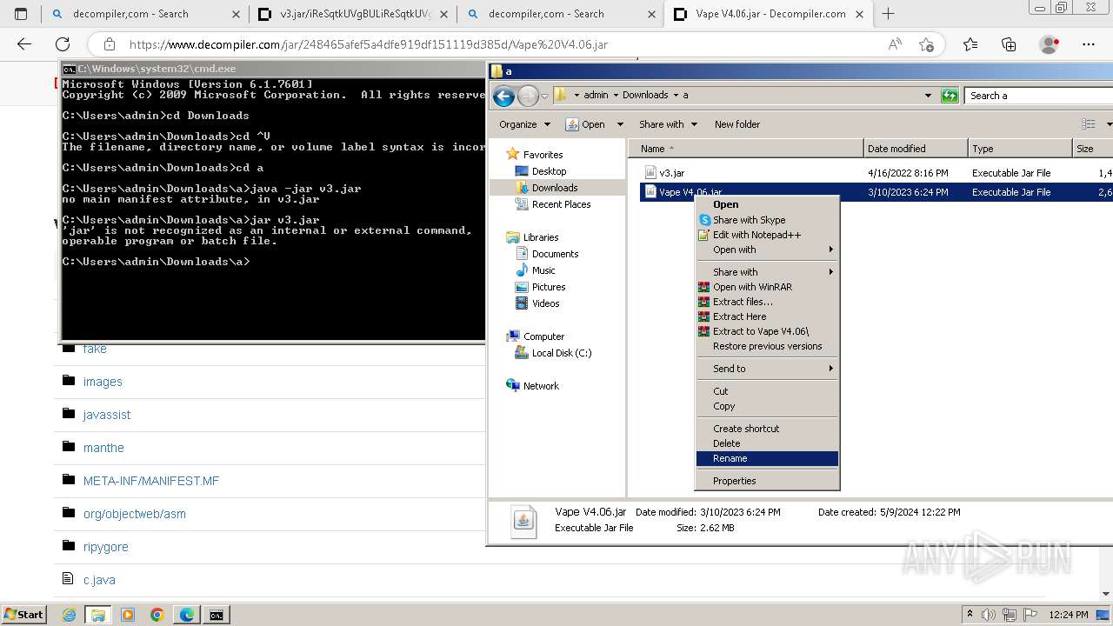Sort by Name column header
Screen dimensions: 1113x626
click(x=745, y=149)
